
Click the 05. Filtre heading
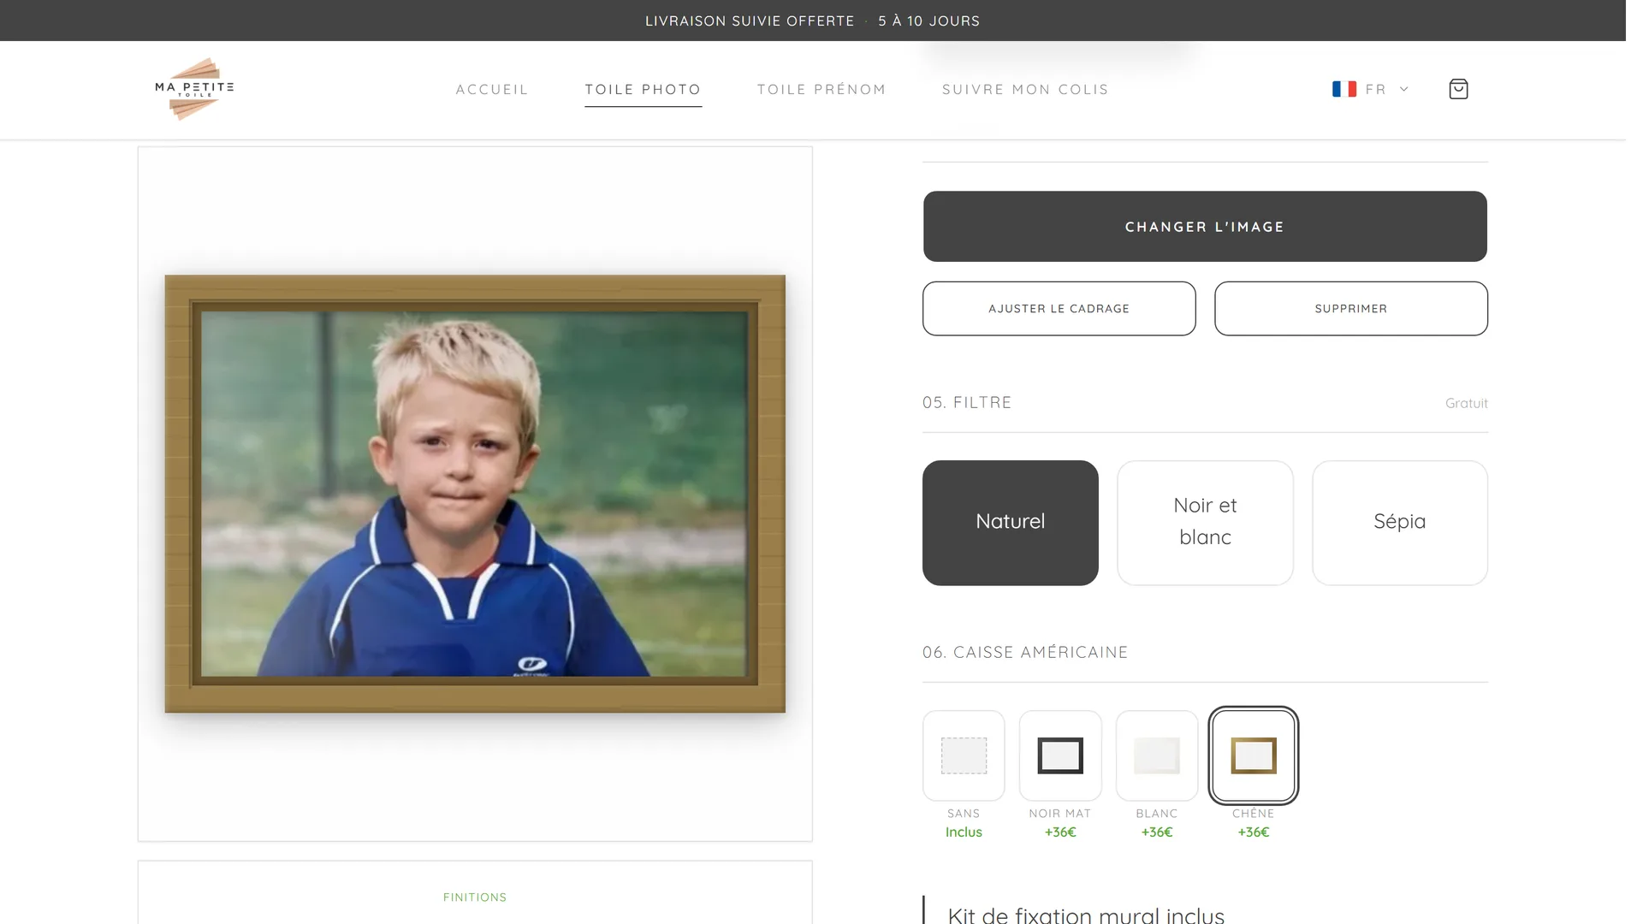967,402
